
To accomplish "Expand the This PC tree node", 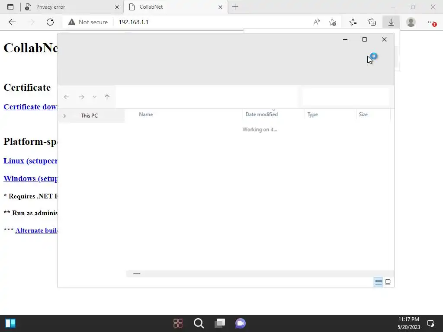I will pos(64,116).
